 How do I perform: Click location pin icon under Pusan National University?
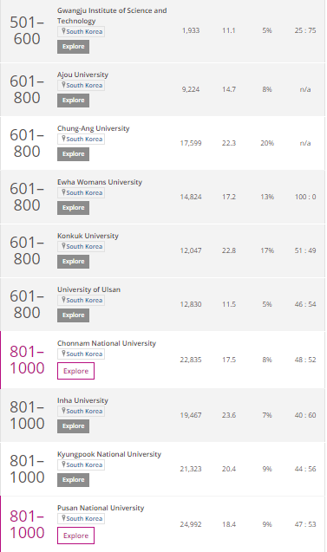point(63,518)
